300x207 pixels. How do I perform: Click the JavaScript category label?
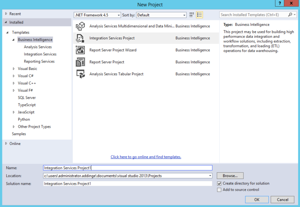[x=26, y=112]
